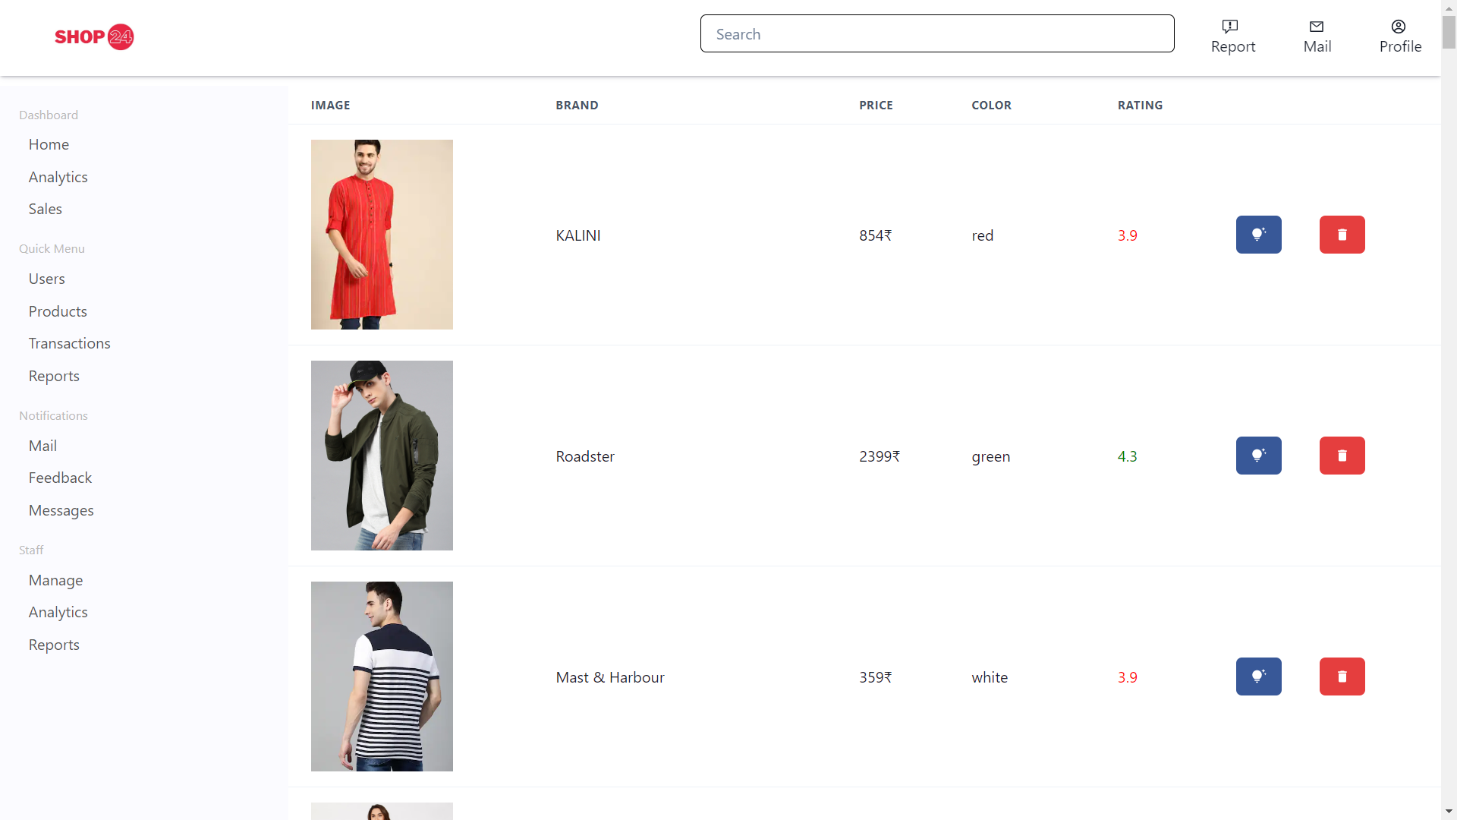Click the KALINI red kurta thumbnail
This screenshot has height=820, width=1457.
coord(382,235)
